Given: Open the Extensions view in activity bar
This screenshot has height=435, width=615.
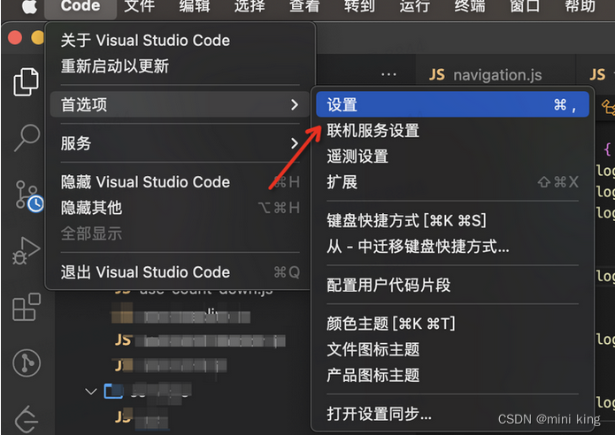Looking at the screenshot, I should coord(27,307).
